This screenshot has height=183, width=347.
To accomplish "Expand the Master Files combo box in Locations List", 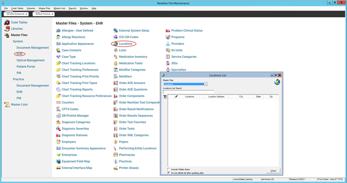I will pos(206,84).
